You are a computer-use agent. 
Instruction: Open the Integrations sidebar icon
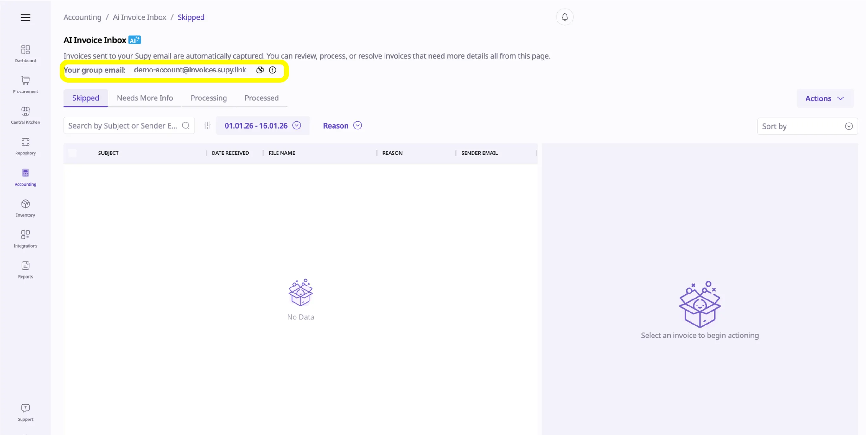25,239
